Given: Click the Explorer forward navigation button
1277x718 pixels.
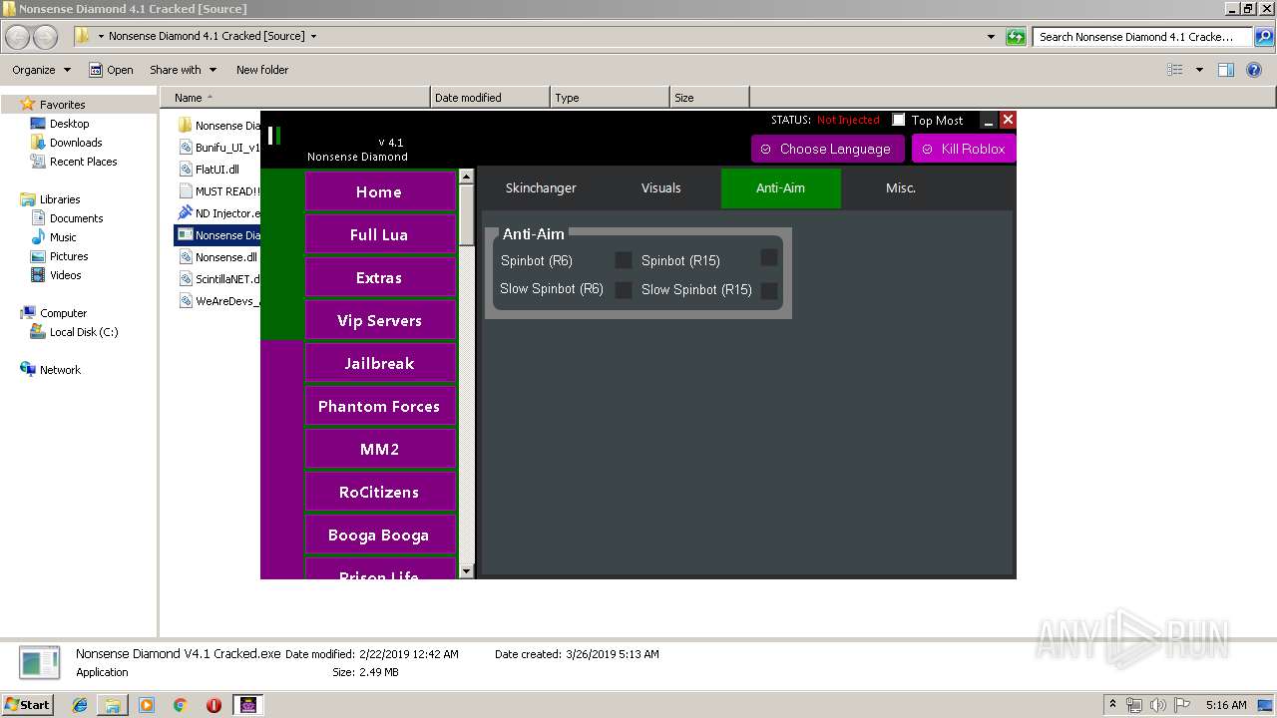Looking at the screenshot, I should point(45,37).
